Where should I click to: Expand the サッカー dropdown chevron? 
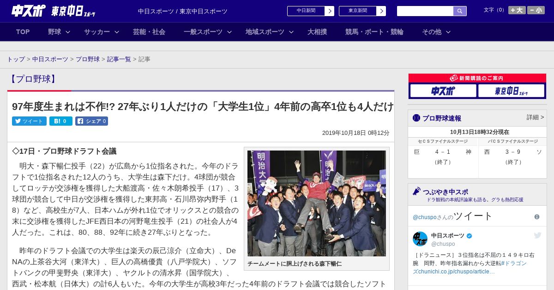[x=117, y=32]
